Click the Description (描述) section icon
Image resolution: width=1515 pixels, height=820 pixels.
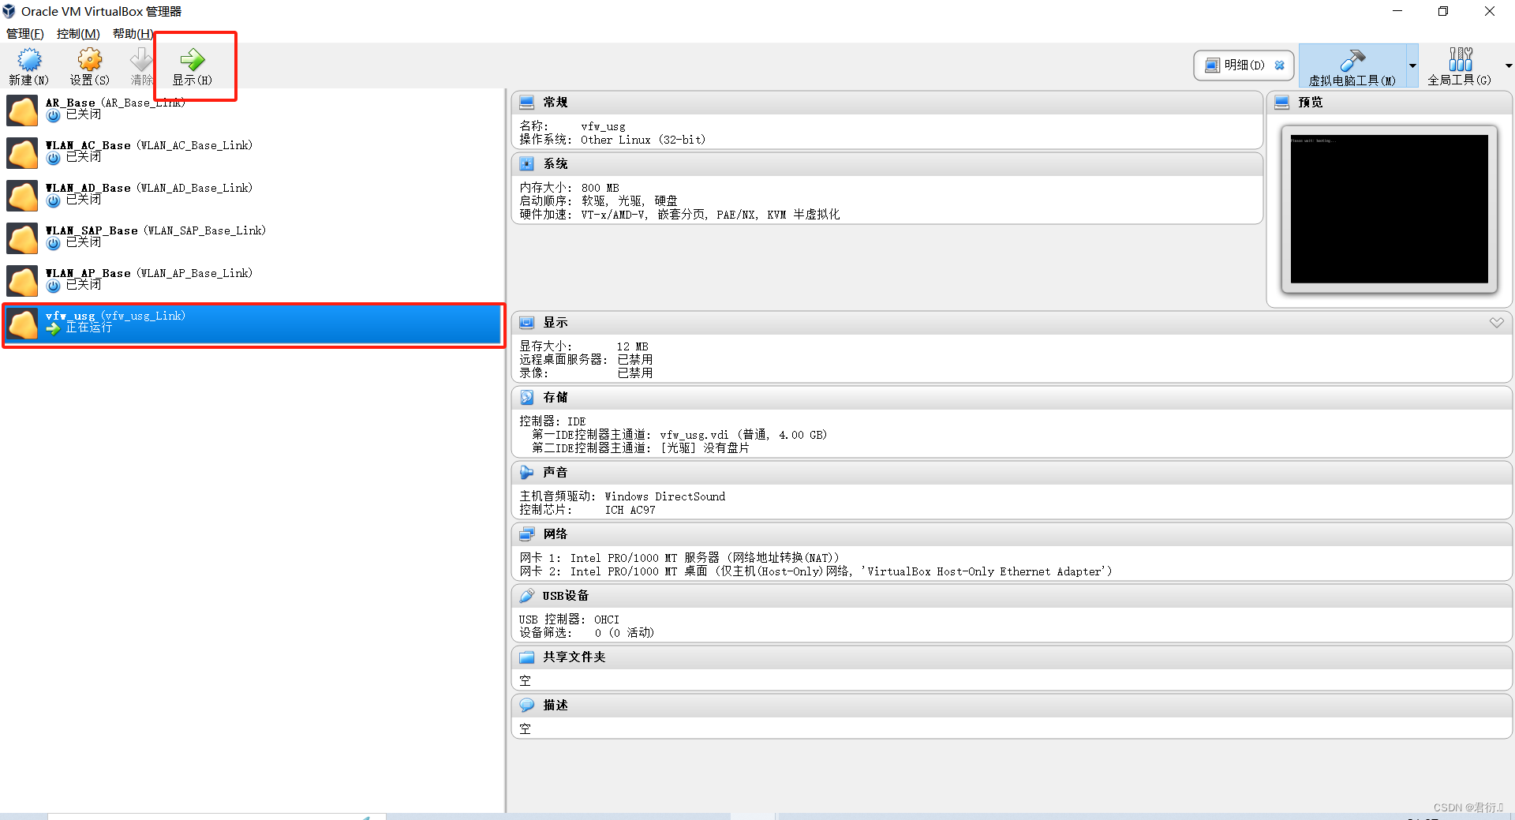527,706
